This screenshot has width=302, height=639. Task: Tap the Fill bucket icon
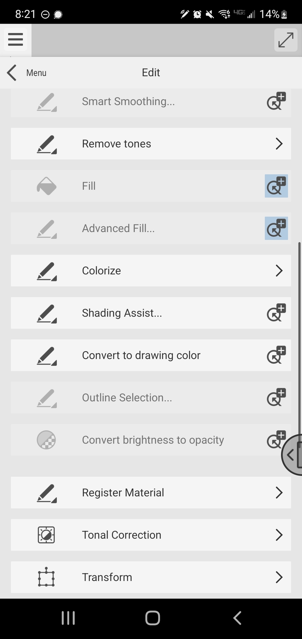pyautogui.click(x=47, y=186)
